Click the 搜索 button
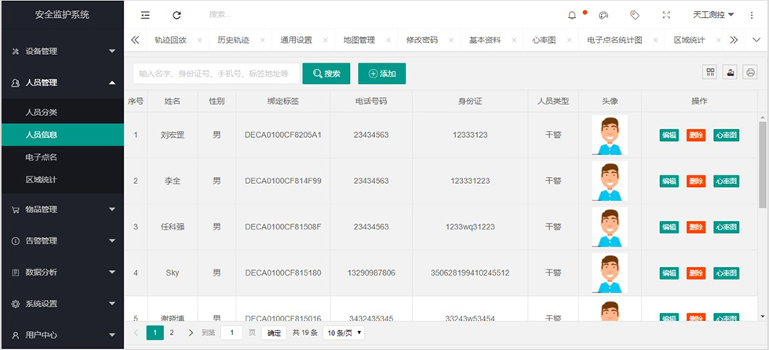This screenshot has width=769, height=350. pos(326,74)
